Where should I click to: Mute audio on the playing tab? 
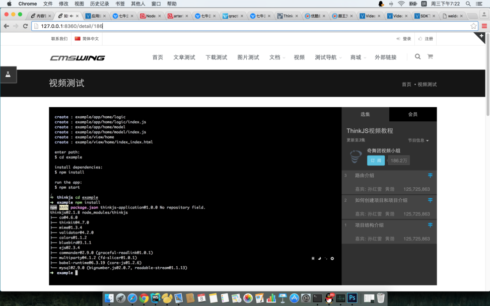click(x=72, y=16)
